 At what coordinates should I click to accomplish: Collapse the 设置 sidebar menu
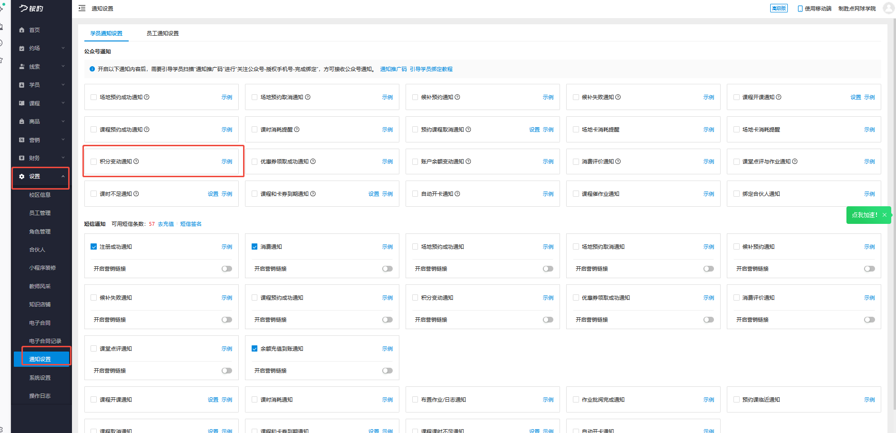coord(63,176)
